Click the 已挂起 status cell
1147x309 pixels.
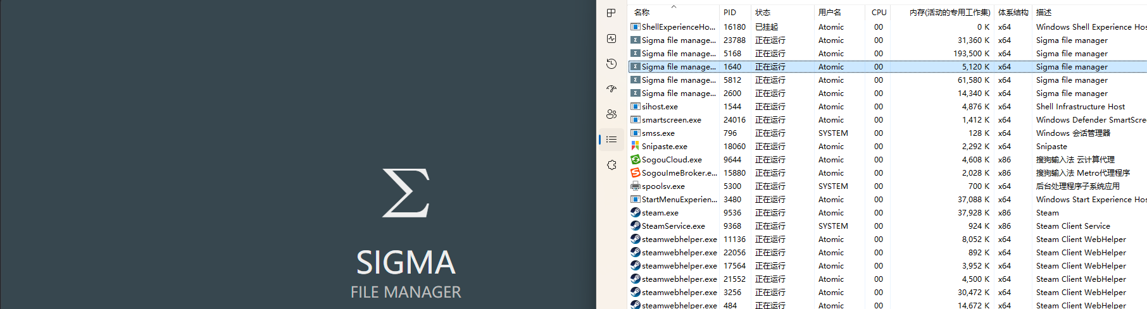pyautogui.click(x=767, y=27)
